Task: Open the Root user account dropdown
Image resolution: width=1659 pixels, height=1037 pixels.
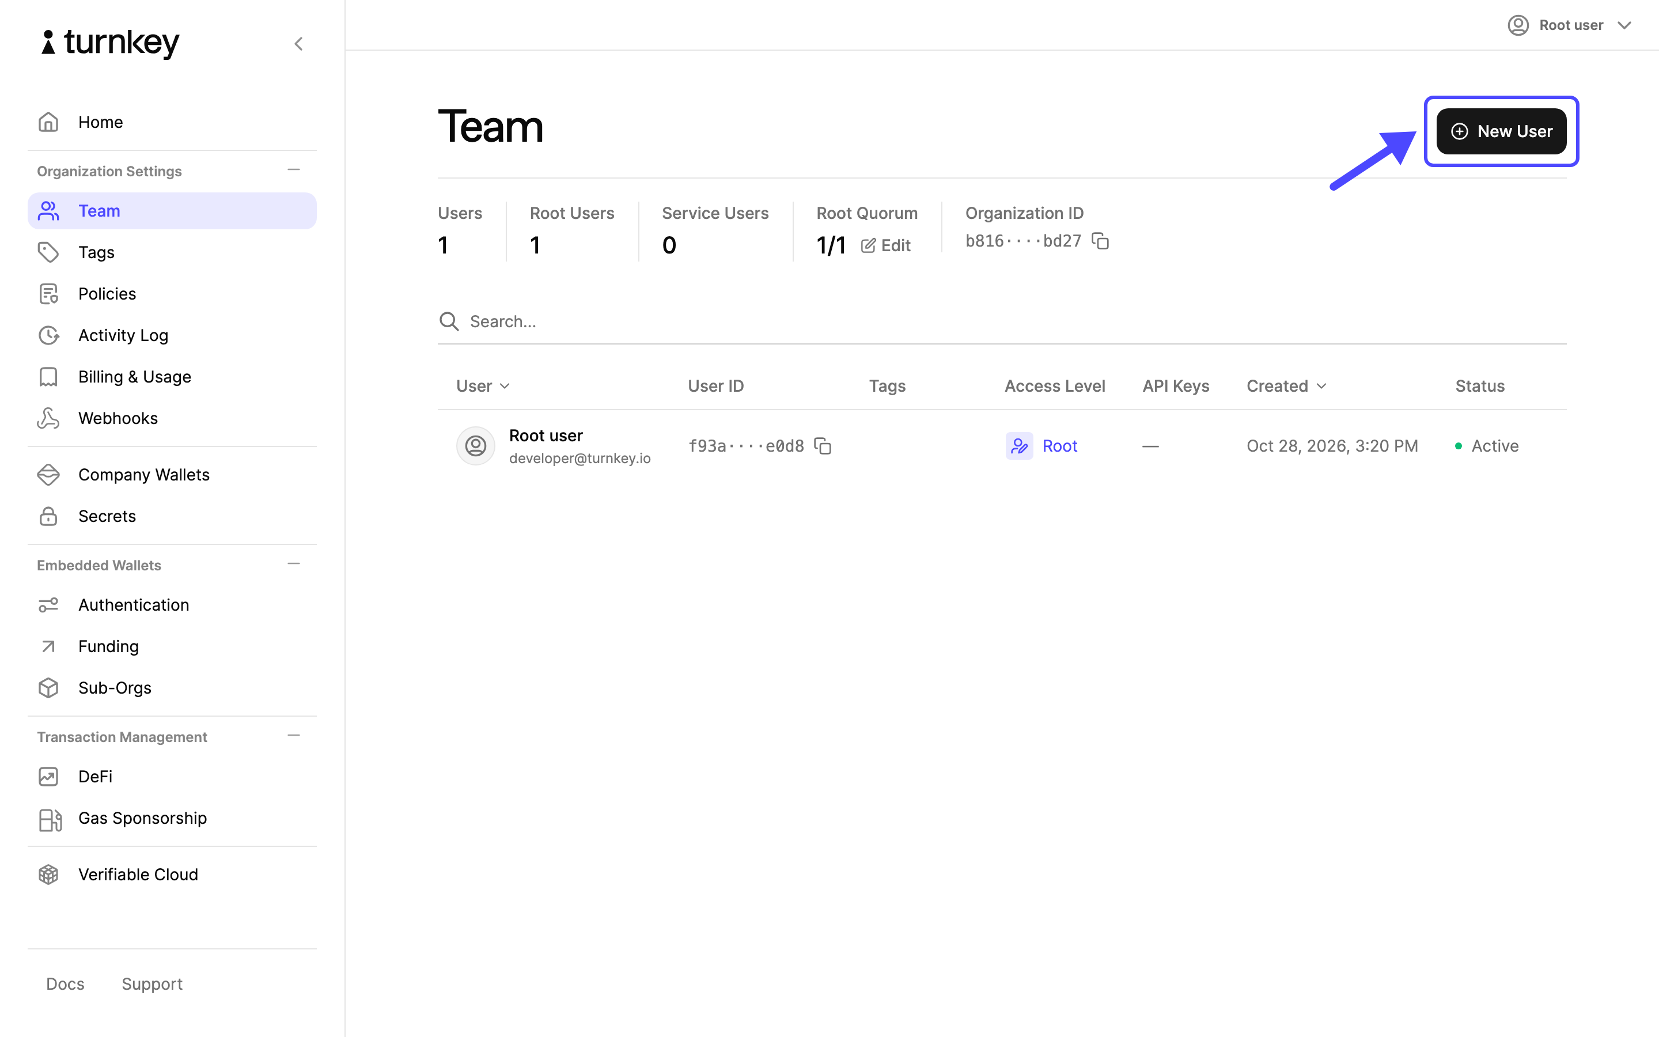Action: [1569, 25]
